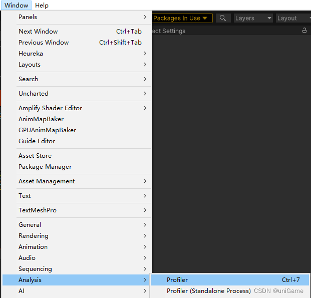This screenshot has height=298, width=311.
Task: Open the Package Manager window
Action: pyautogui.click(x=76, y=167)
